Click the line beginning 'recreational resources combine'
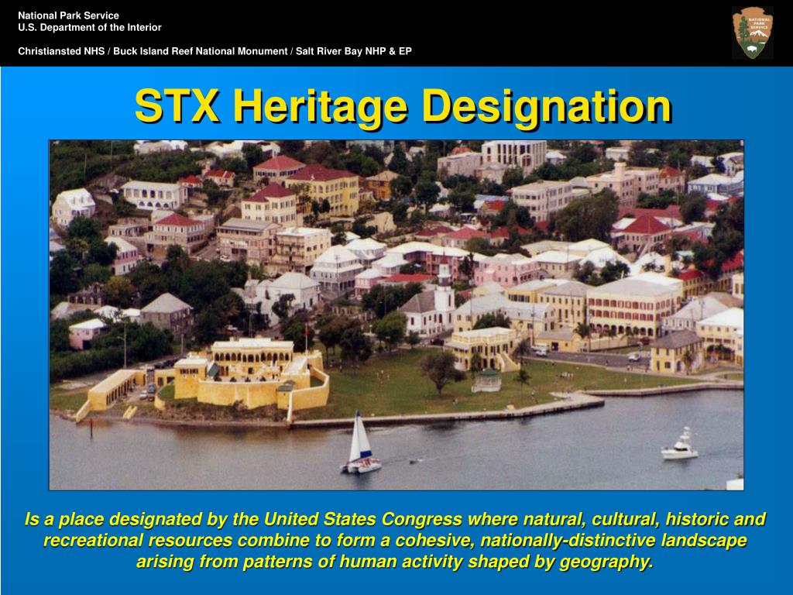Screen dimensions: 793x595 (x=395, y=540)
